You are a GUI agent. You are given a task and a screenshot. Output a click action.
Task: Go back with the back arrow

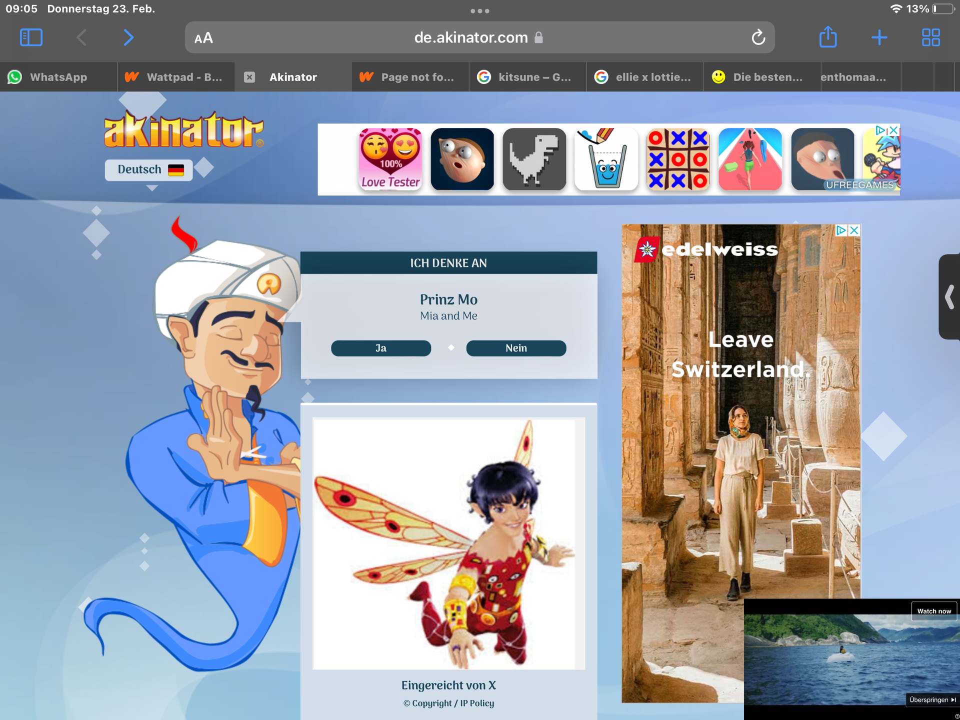[x=81, y=37]
